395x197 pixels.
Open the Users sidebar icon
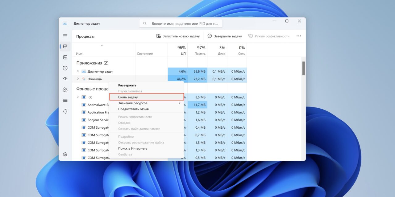pyautogui.click(x=65, y=90)
